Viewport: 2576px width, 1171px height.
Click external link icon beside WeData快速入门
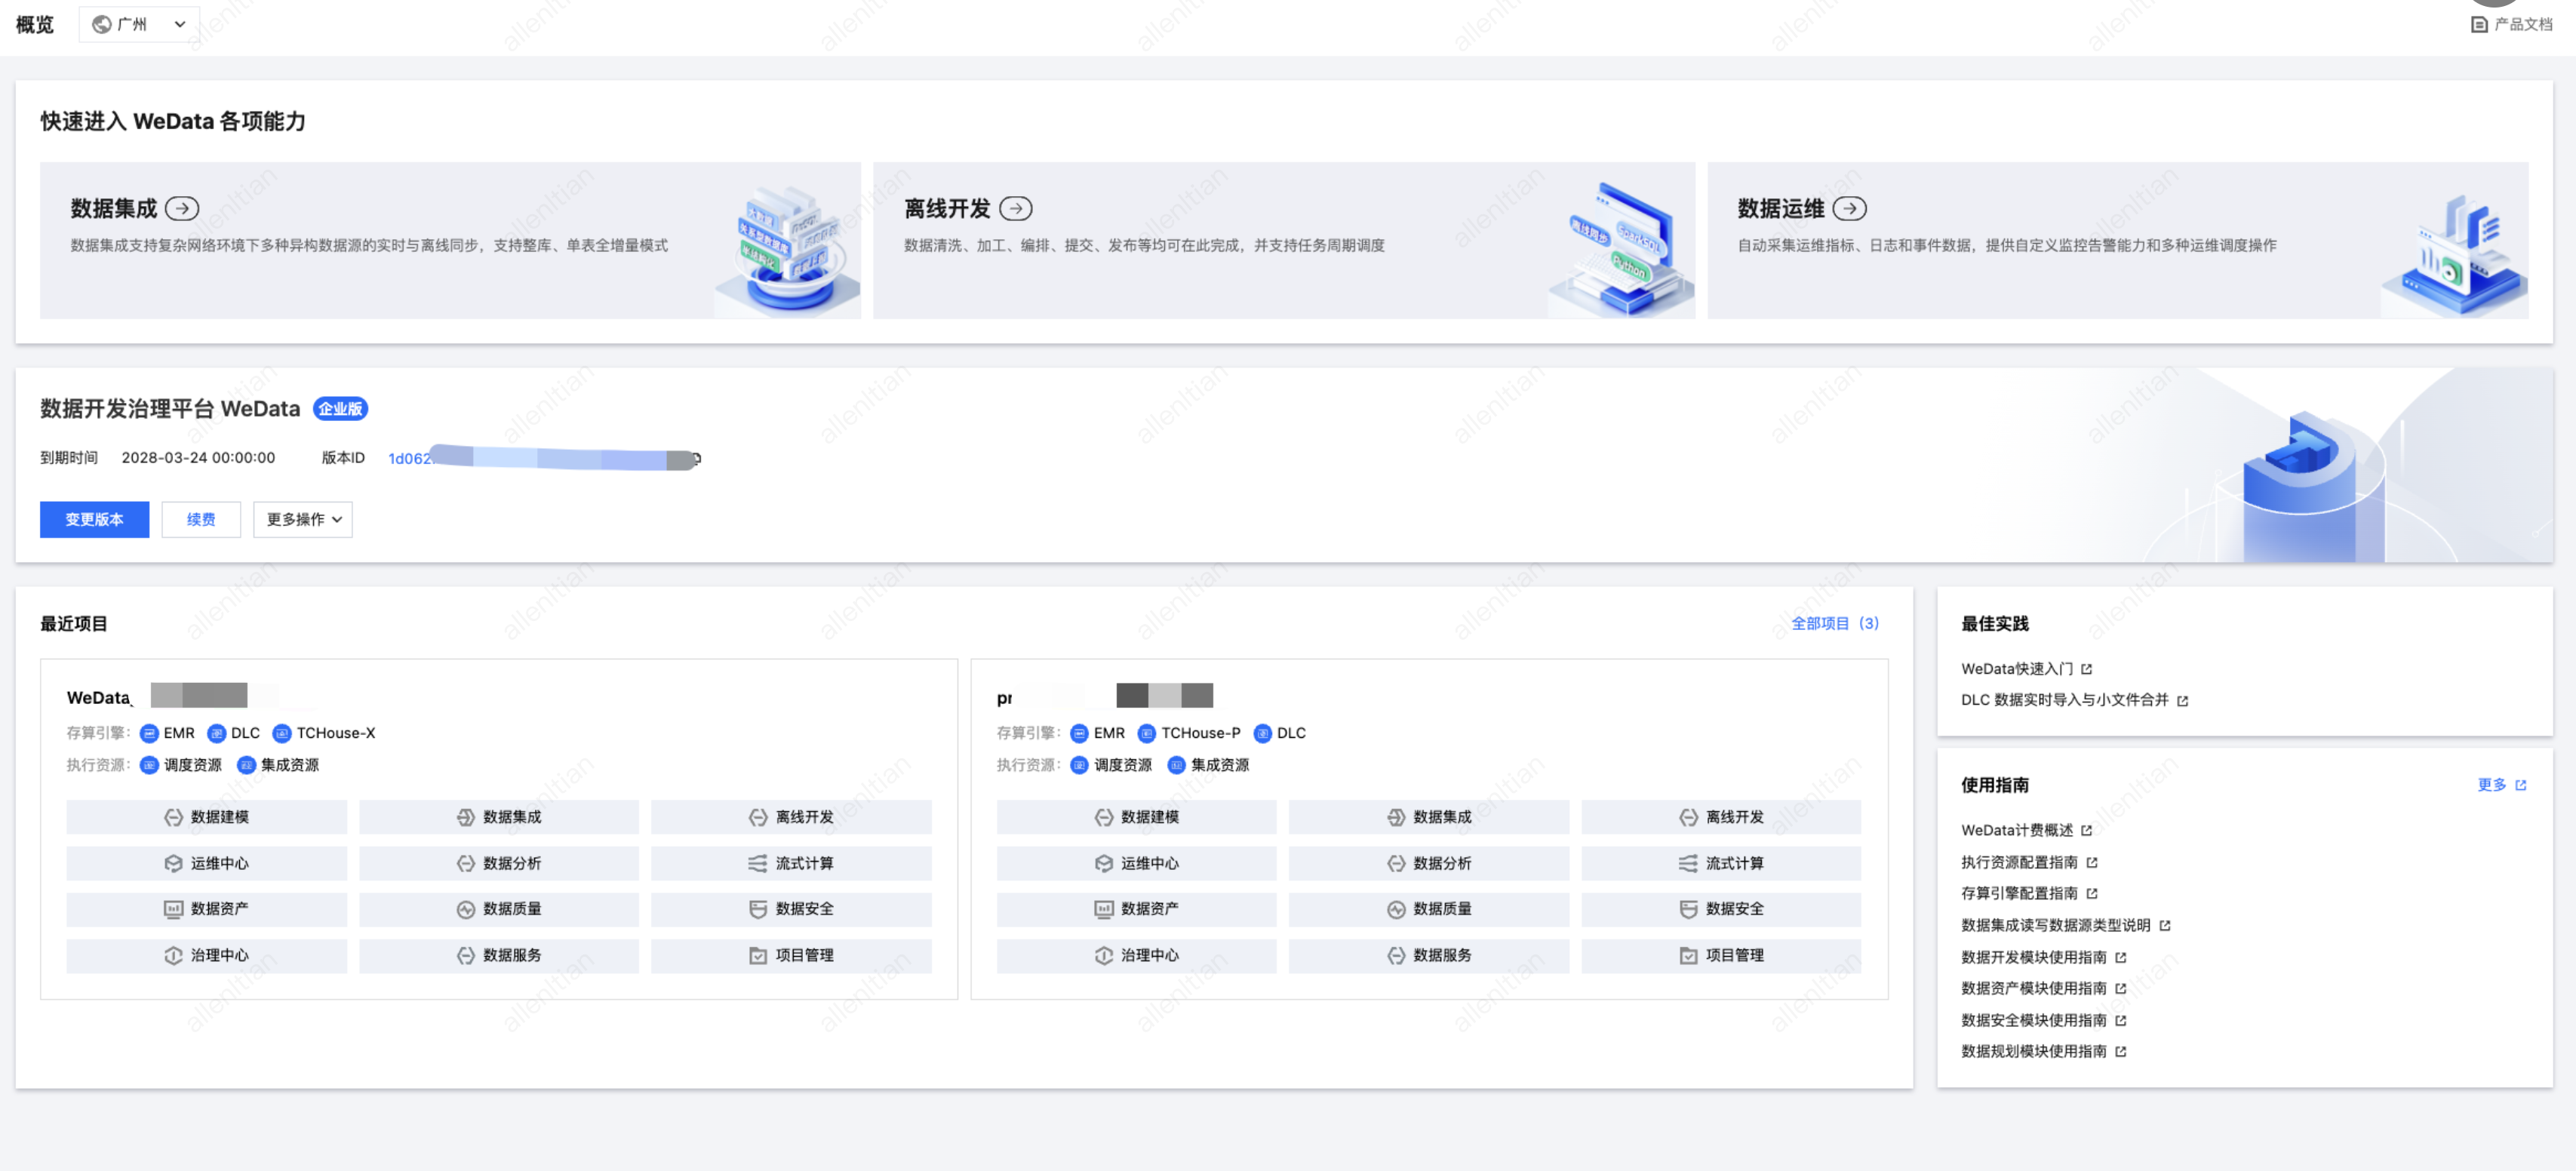click(2086, 669)
